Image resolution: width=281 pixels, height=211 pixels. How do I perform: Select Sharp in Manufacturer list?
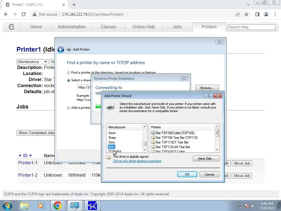pos(112,138)
